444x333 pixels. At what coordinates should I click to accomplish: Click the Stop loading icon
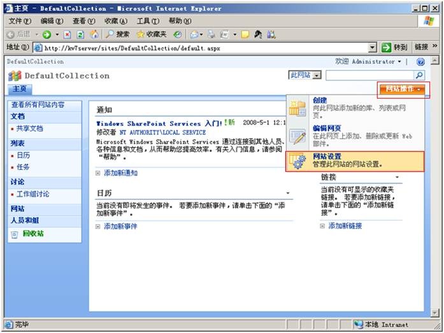67,34
